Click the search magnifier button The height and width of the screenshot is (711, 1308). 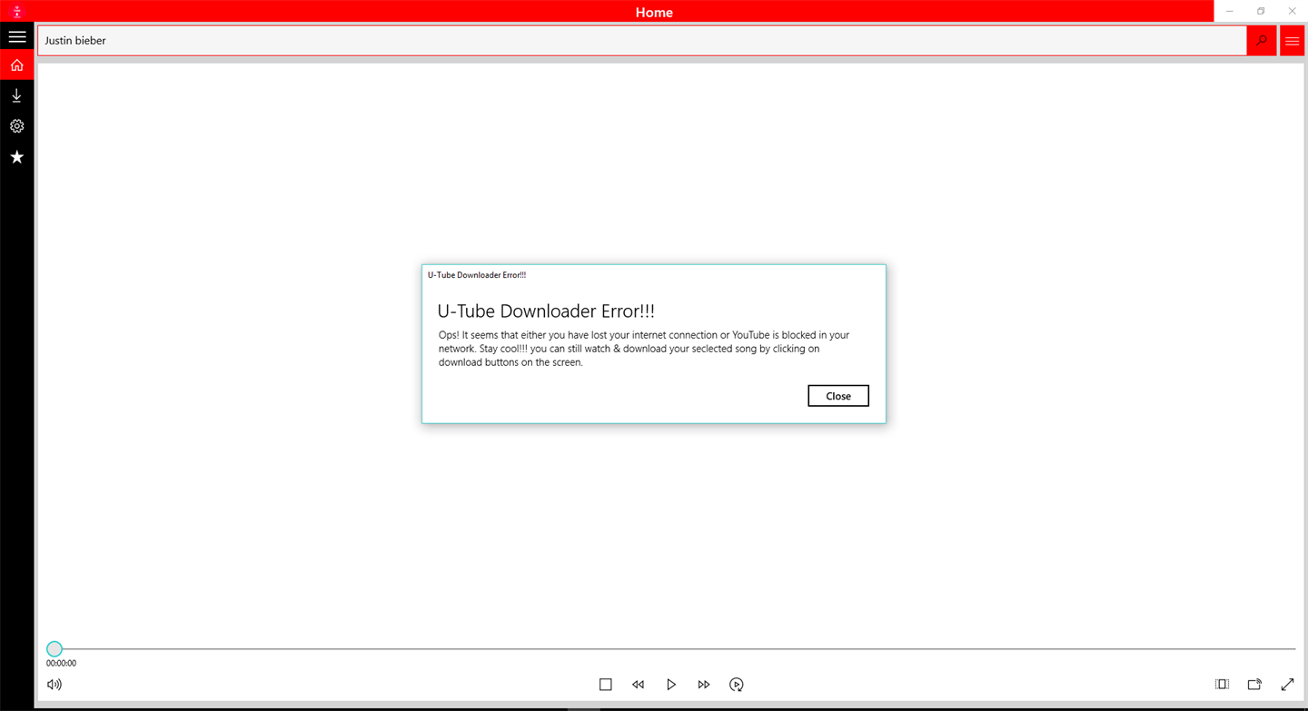pos(1262,41)
